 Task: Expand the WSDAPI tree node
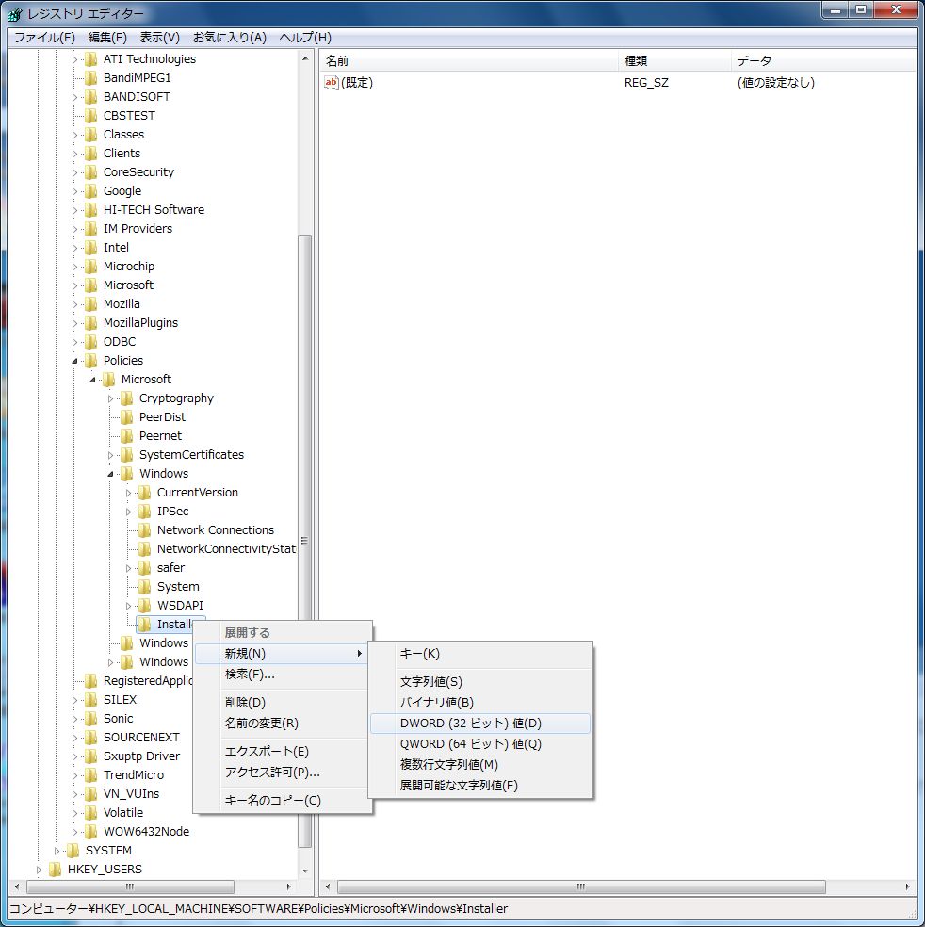tap(128, 606)
